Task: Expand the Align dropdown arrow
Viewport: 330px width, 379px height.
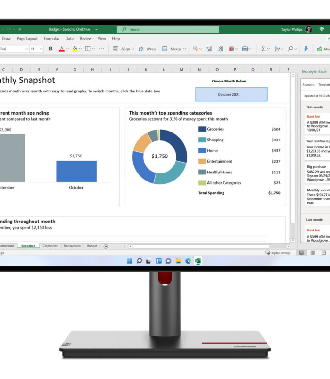Action: [x=133, y=49]
